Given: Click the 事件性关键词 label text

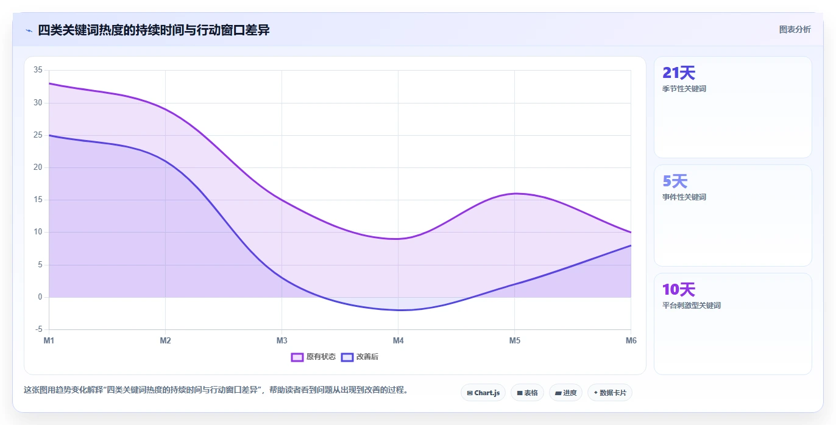Looking at the screenshot, I should tap(684, 197).
